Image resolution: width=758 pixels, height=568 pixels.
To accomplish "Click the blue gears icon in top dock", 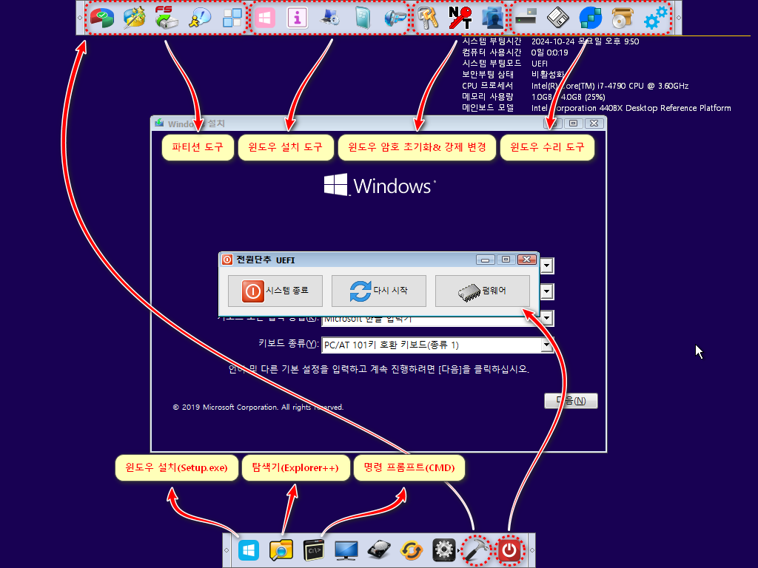I will 656,18.
